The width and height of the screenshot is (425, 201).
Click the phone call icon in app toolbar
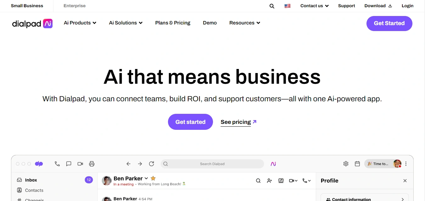(x=57, y=164)
